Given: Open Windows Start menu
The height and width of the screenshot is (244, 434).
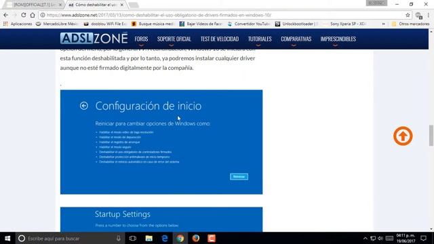Looking at the screenshot, I should click(x=7, y=238).
